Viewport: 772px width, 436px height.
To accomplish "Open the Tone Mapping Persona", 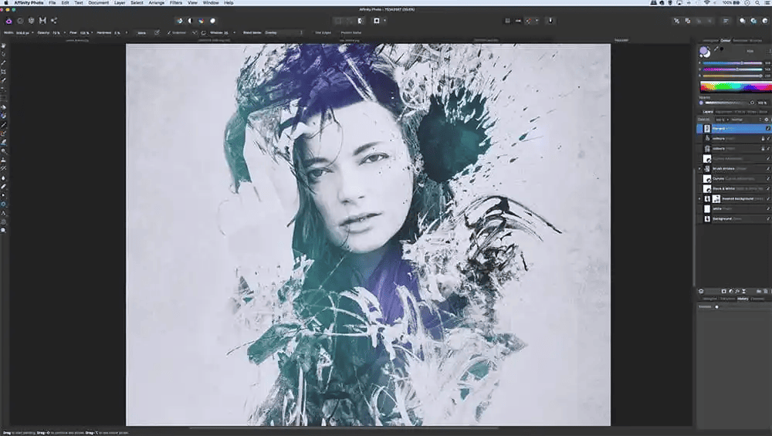I will click(x=42, y=21).
